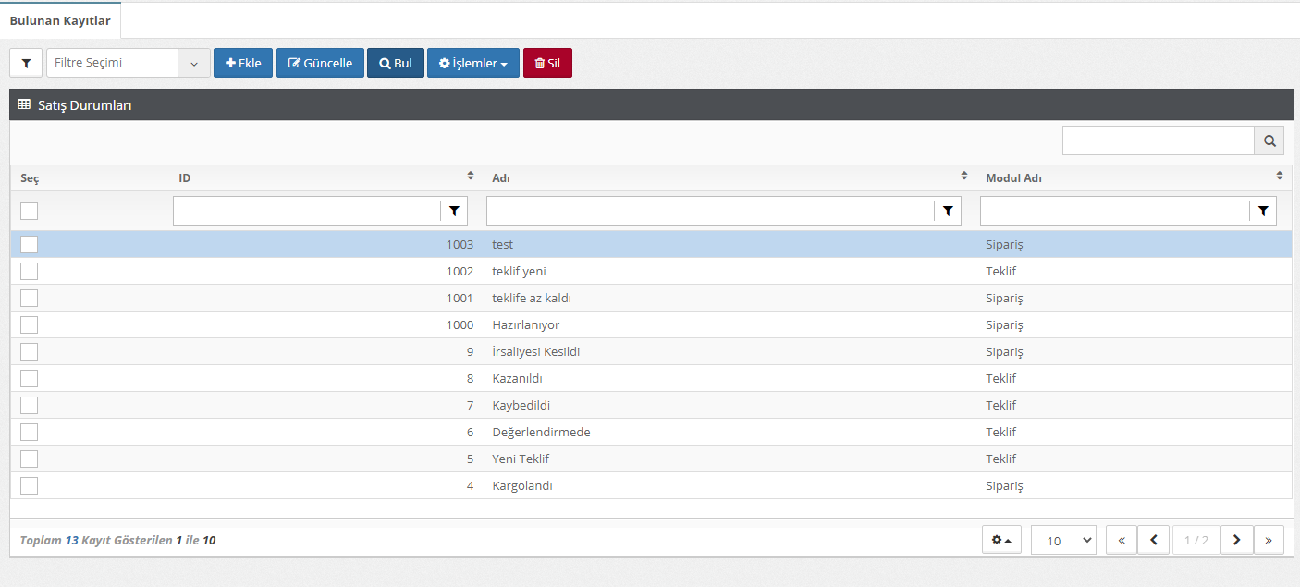Viewport: 1300px width, 587px height.
Task: Expand the İşlemler dropdown menu
Action: point(472,63)
